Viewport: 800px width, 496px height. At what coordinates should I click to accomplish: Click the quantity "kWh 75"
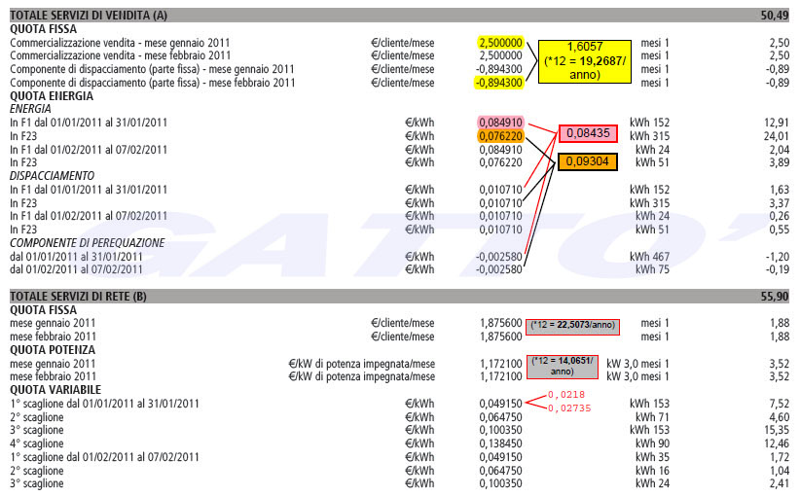(652, 269)
